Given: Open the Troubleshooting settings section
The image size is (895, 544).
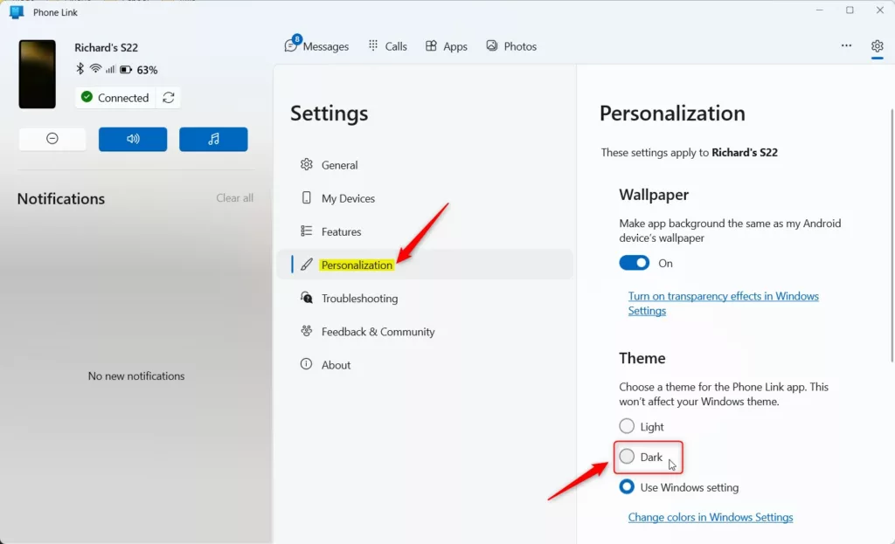Looking at the screenshot, I should [x=357, y=298].
